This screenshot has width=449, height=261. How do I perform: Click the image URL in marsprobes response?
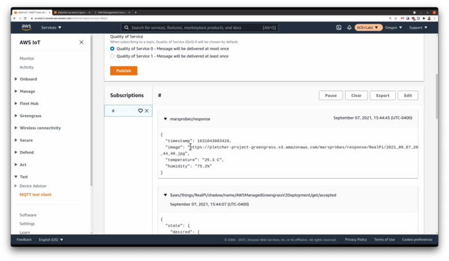(x=289, y=150)
